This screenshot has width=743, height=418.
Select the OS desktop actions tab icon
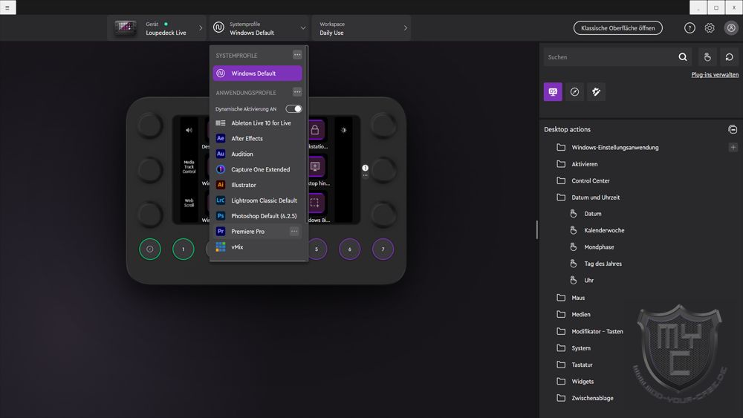point(553,92)
